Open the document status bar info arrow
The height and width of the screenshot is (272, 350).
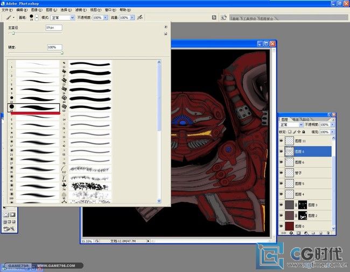tap(148, 241)
